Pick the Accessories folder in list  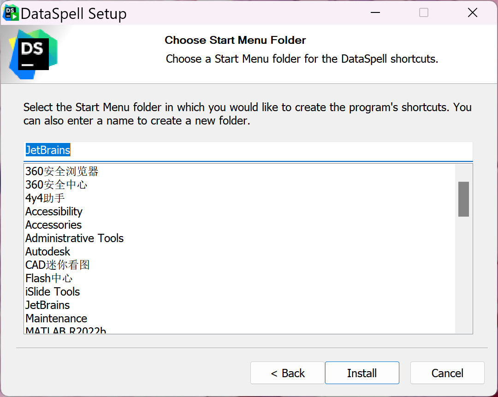point(53,225)
